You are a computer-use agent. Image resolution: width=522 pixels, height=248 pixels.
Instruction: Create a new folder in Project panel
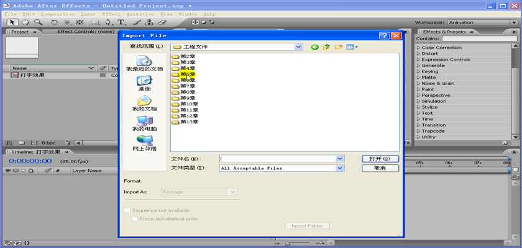pyautogui.click(x=22, y=143)
